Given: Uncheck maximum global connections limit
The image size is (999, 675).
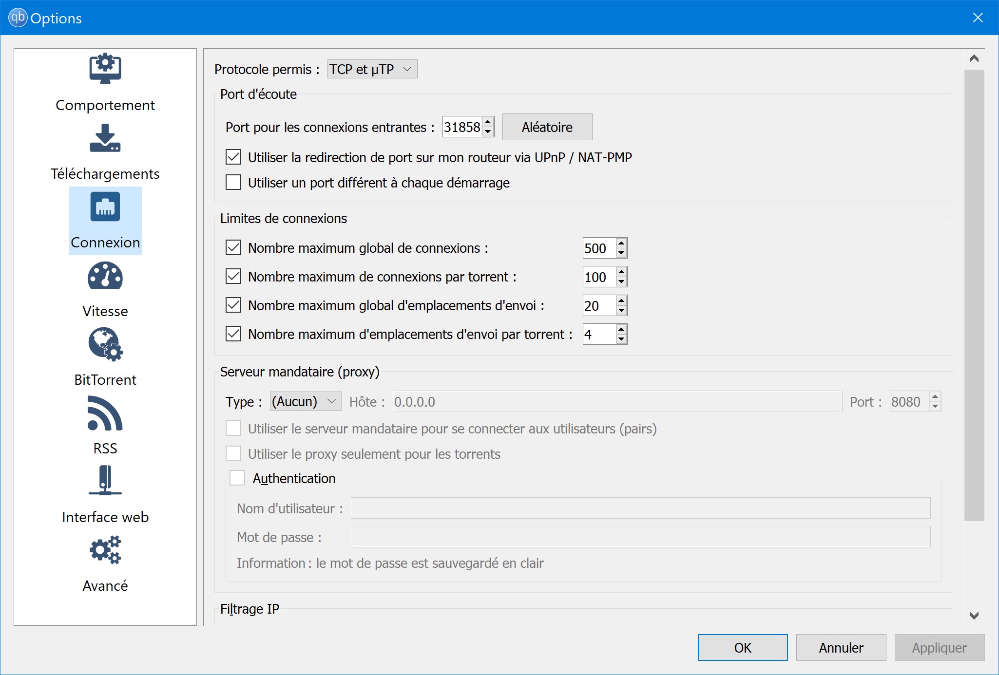Looking at the screenshot, I should tap(233, 247).
